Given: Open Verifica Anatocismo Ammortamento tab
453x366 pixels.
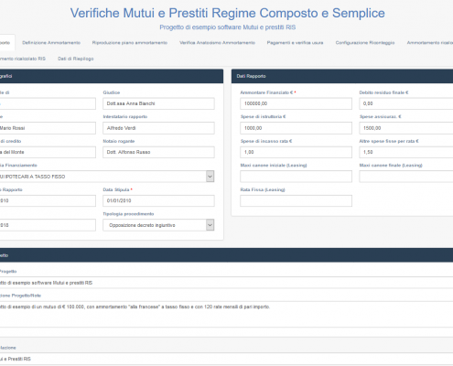Looking at the screenshot, I should tap(217, 43).
